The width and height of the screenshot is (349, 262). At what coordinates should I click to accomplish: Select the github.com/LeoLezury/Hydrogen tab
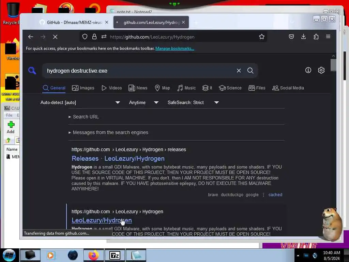tap(151, 22)
